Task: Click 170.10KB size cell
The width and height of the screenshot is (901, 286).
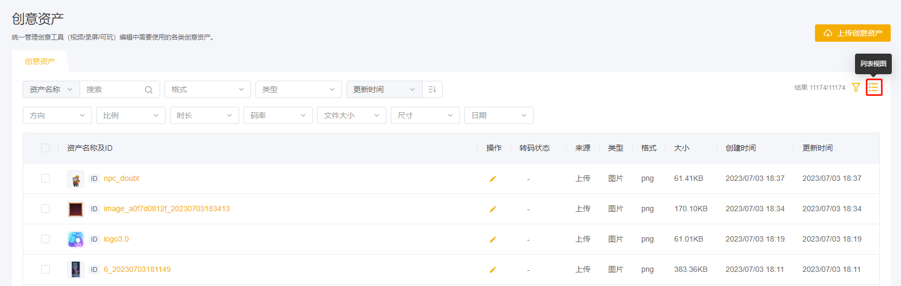Action: coord(691,209)
